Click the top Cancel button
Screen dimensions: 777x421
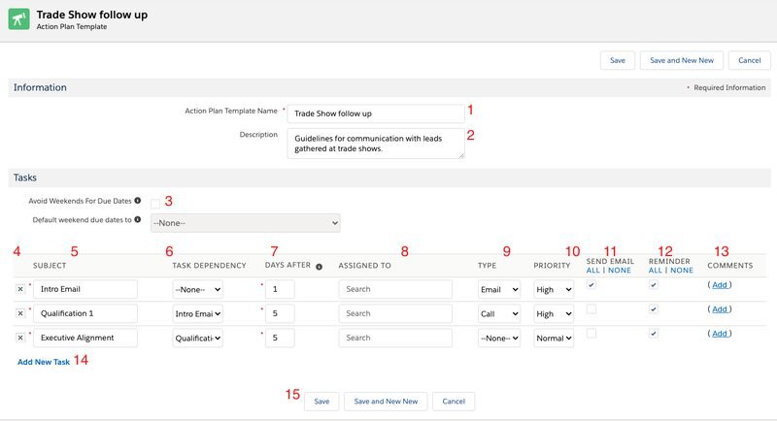(x=749, y=60)
